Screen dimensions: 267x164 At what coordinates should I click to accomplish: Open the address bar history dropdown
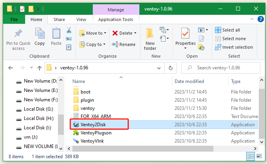click(159, 68)
